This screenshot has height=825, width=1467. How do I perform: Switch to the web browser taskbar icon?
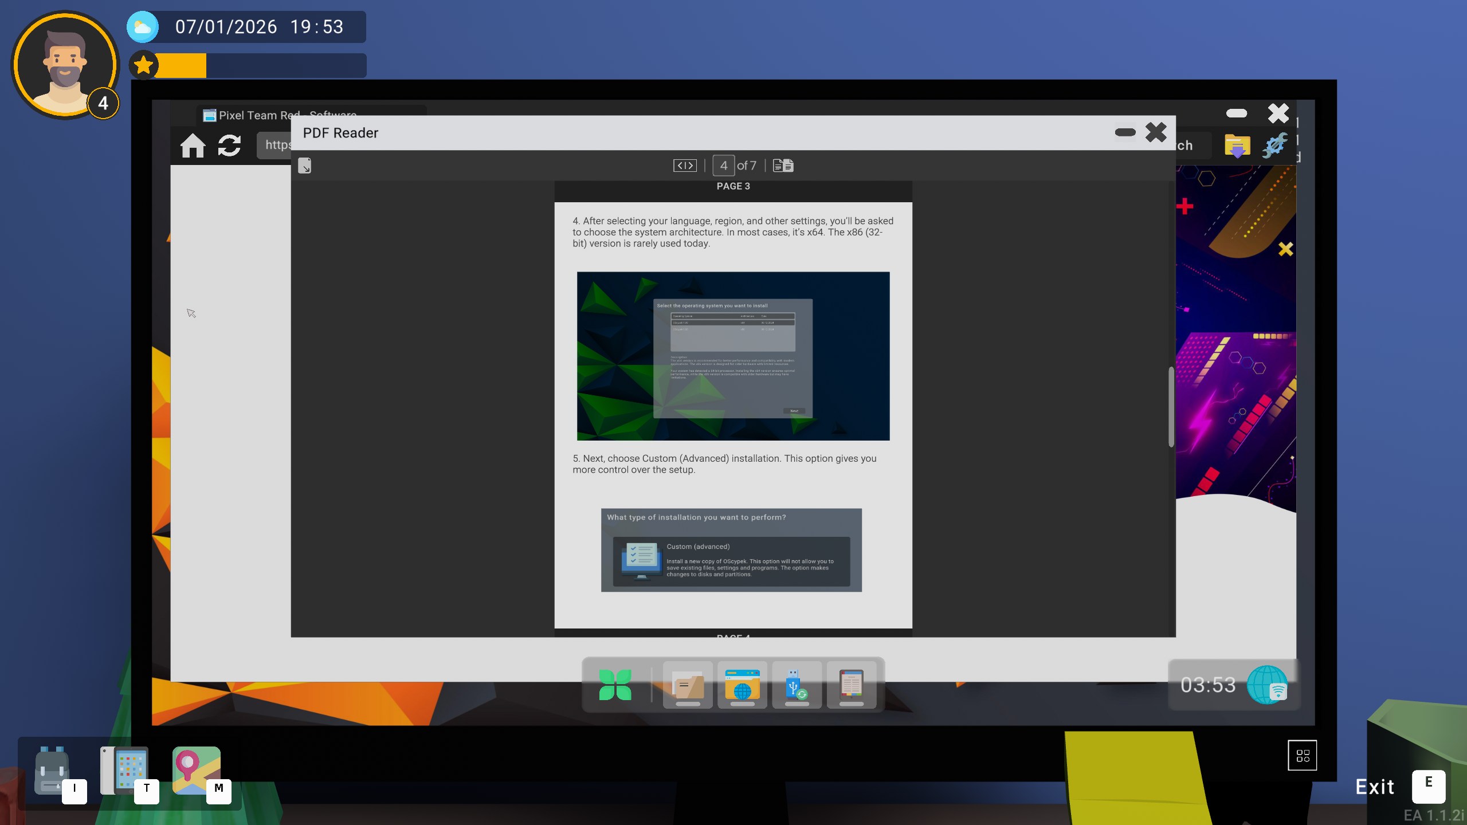(x=742, y=685)
